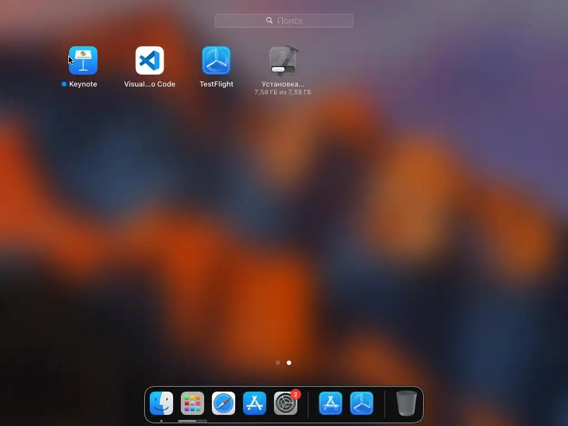
Task: Click the Keynote label text
Action: 83,84
